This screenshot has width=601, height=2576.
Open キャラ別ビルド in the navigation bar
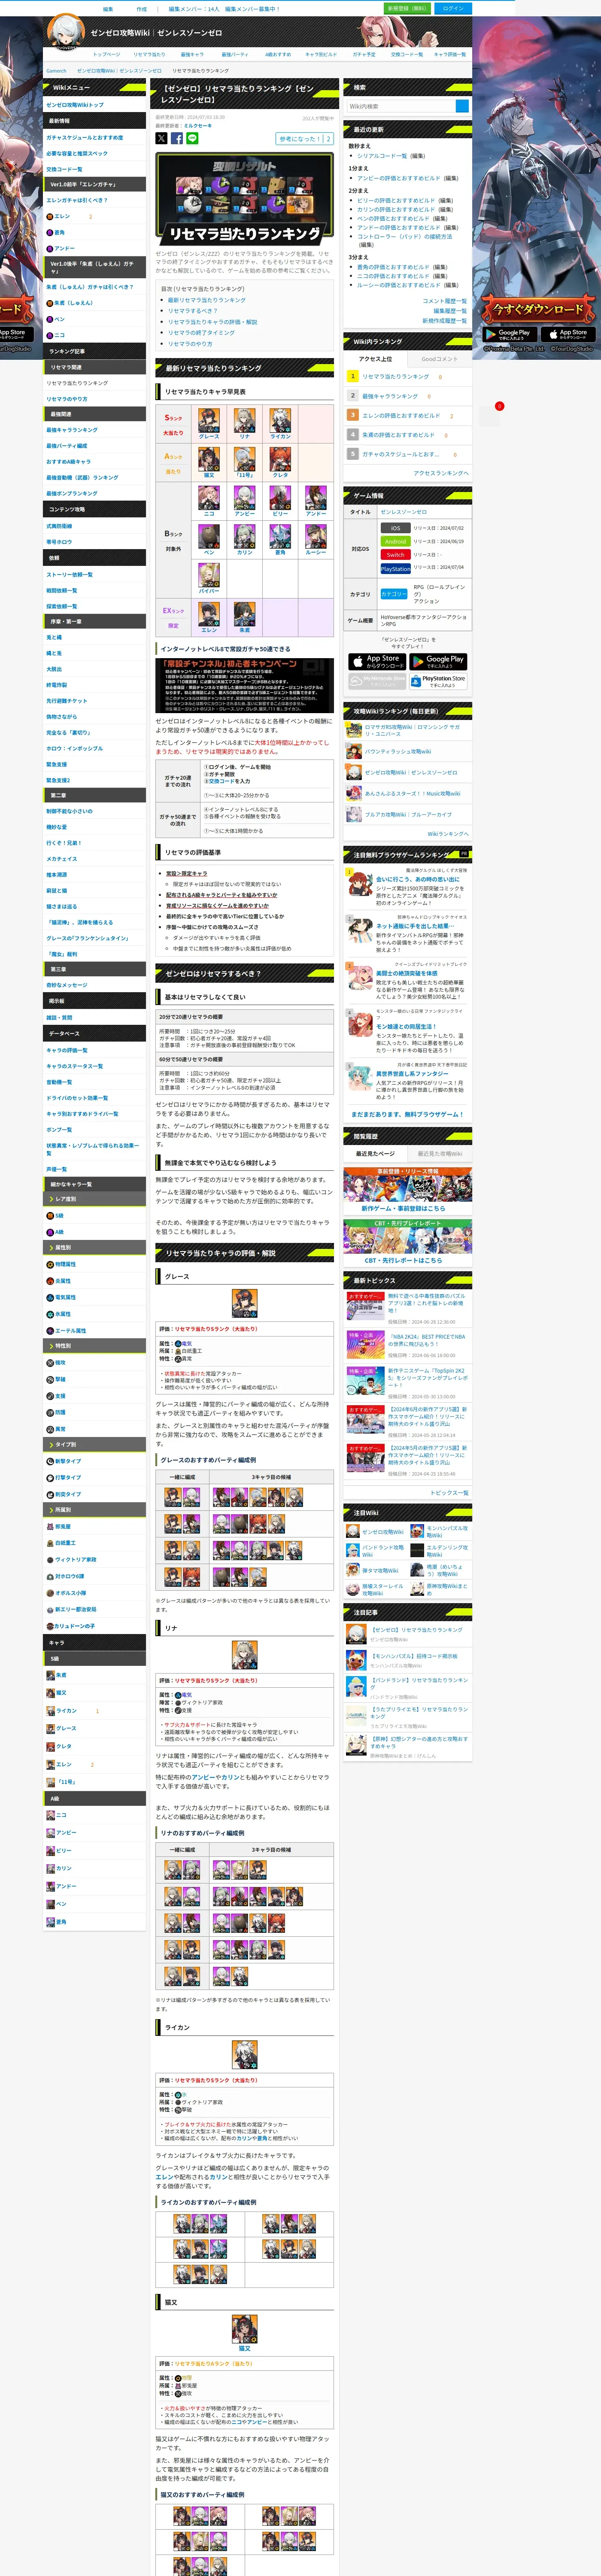pos(321,54)
